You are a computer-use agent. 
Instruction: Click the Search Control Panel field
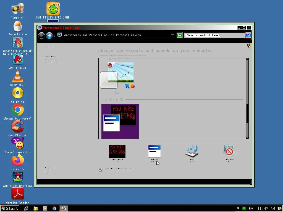(214, 35)
